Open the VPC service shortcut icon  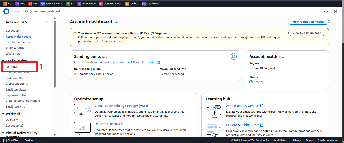[x=17, y=4]
